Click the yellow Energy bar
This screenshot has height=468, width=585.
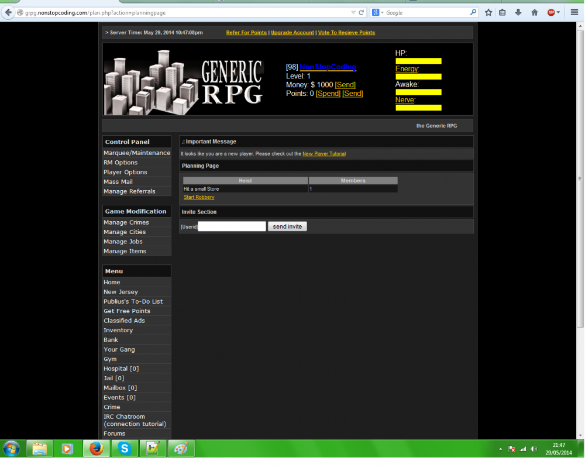[418, 76]
